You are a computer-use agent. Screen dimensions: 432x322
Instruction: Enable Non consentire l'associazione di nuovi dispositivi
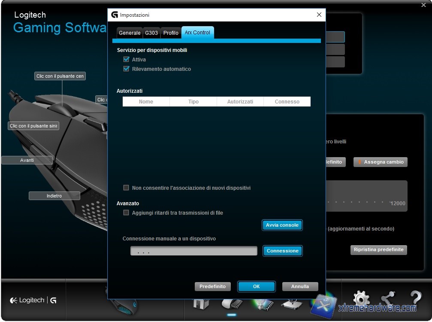pos(126,188)
